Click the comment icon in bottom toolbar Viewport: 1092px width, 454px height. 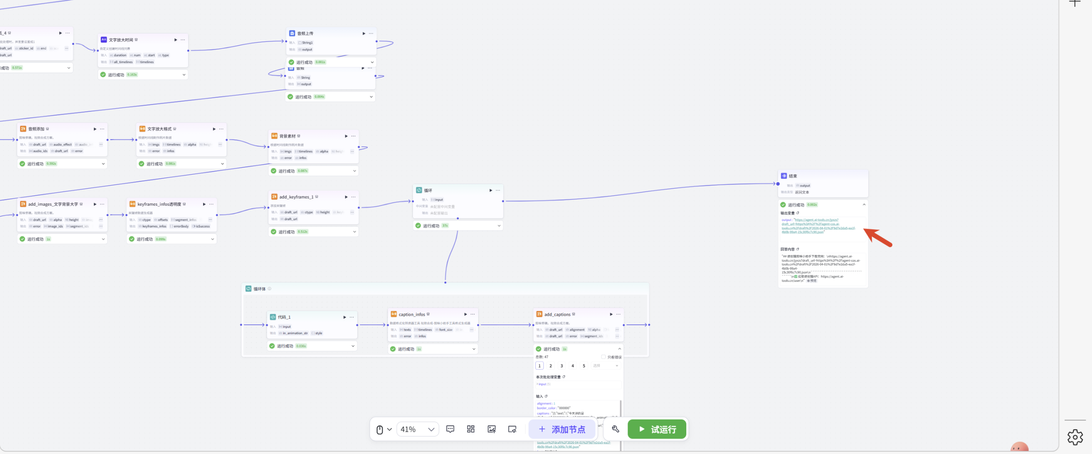[450, 429]
